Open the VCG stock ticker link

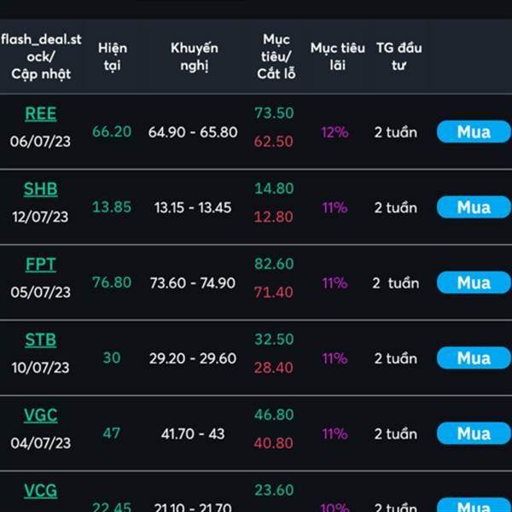(x=41, y=492)
